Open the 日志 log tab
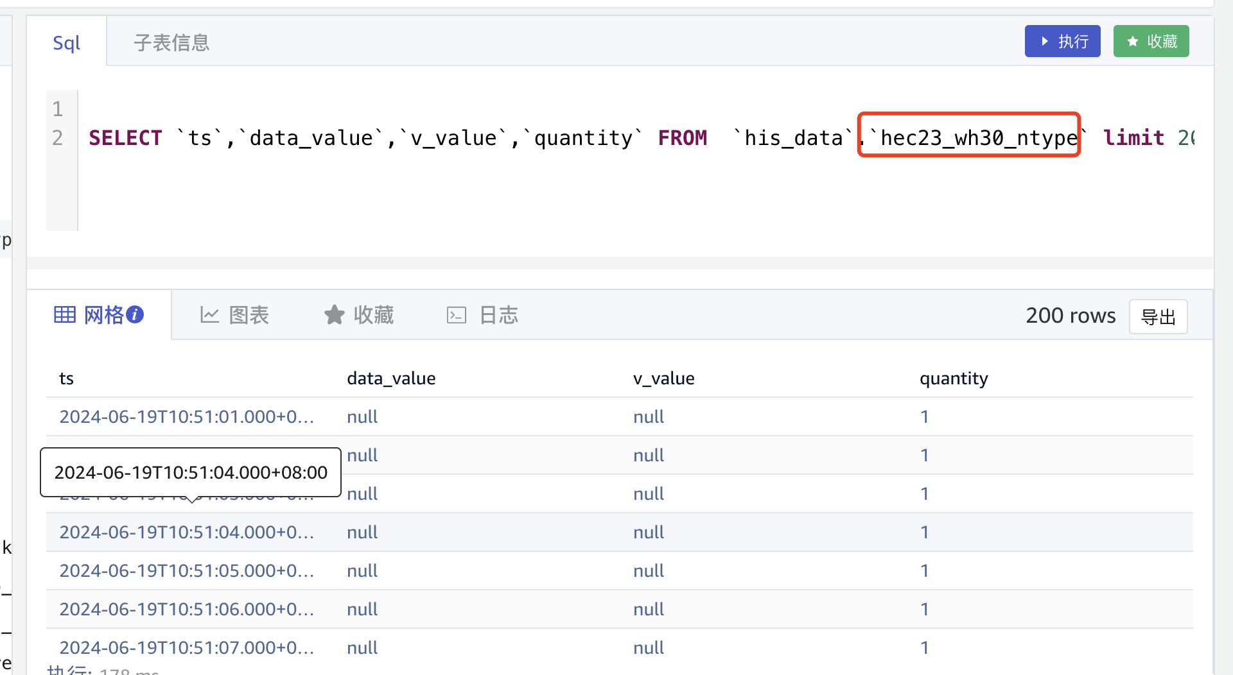Image resolution: width=1233 pixels, height=675 pixels. coord(482,315)
